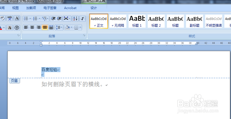Click the 页眉 header label tag

(14, 81)
